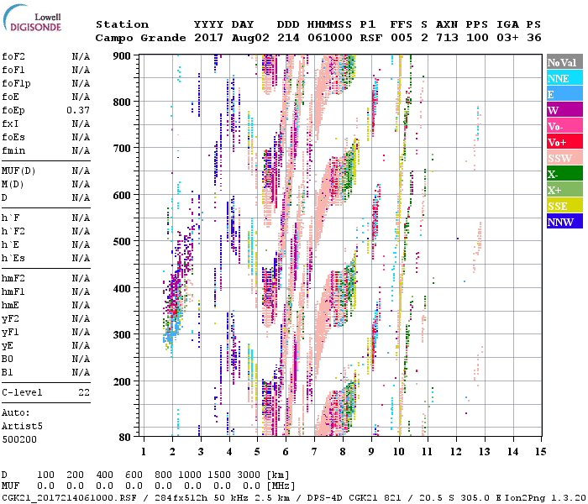Select the E blue legend swatch

564,94
